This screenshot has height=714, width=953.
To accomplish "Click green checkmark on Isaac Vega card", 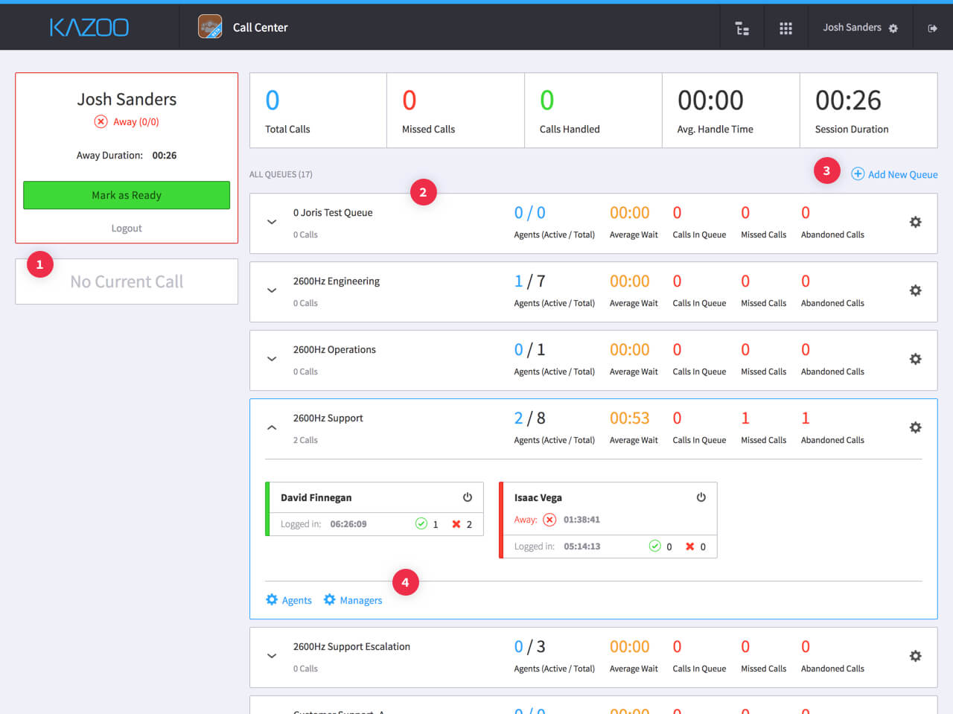I will (655, 546).
